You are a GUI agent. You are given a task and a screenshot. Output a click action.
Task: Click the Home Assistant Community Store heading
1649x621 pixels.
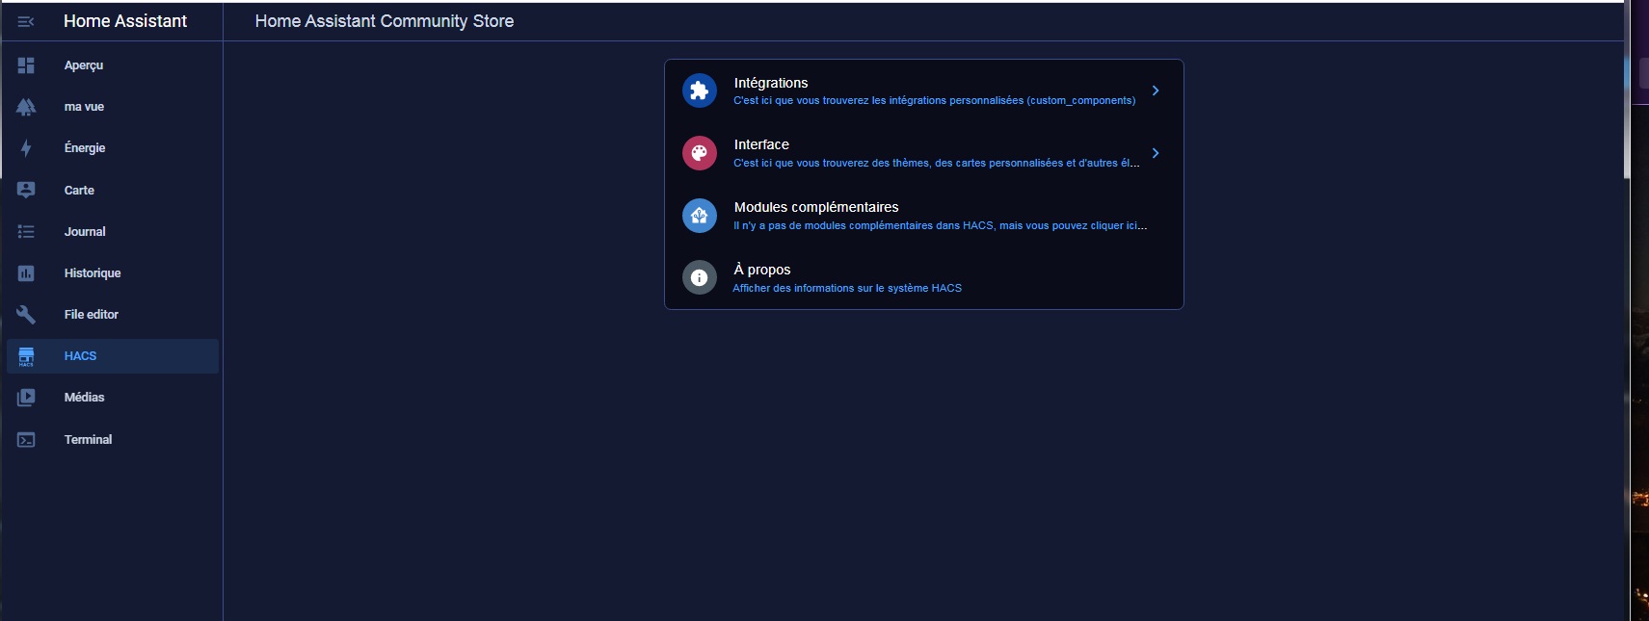point(385,21)
